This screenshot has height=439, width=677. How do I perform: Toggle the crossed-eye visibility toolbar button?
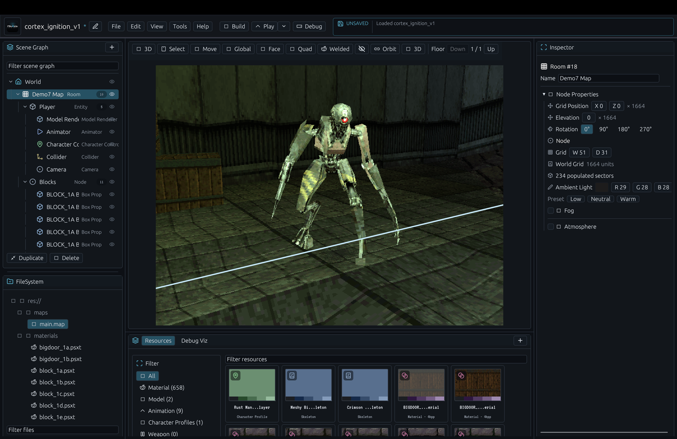[x=362, y=49]
